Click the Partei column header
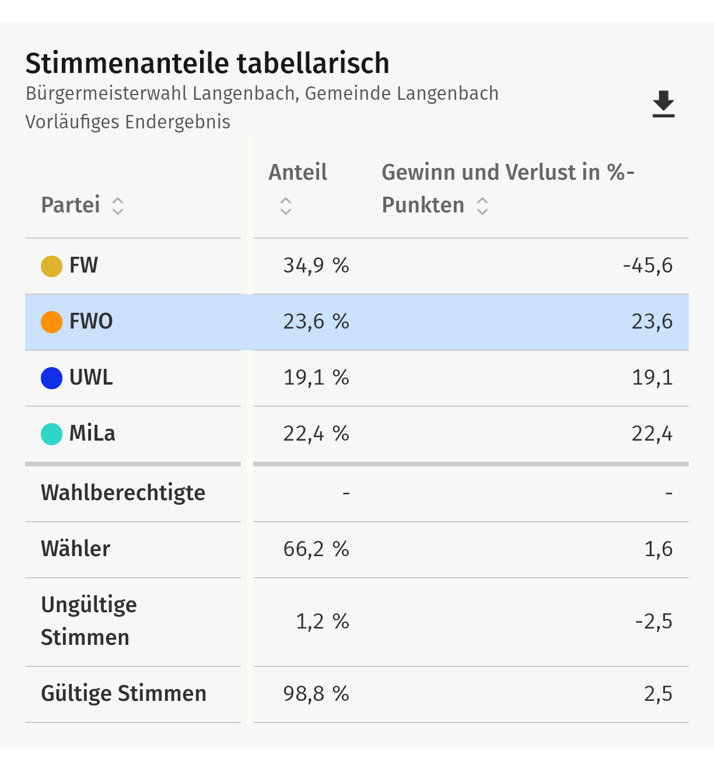The image size is (714, 768). [71, 205]
